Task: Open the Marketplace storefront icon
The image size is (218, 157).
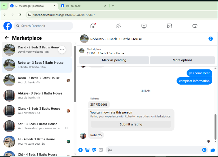Action: pos(169,26)
